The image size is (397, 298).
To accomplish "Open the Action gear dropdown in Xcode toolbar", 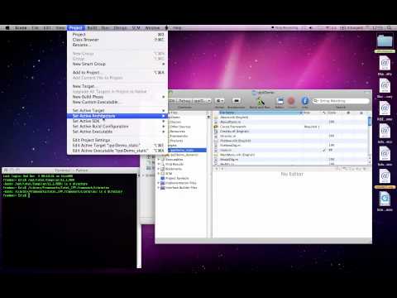I will pos(220,101).
